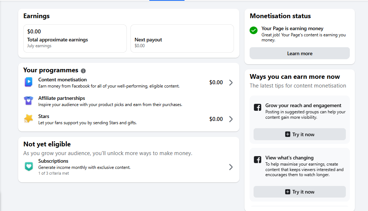Click the Content monetisation play icon
The height and width of the screenshot is (211, 368).
point(28,82)
